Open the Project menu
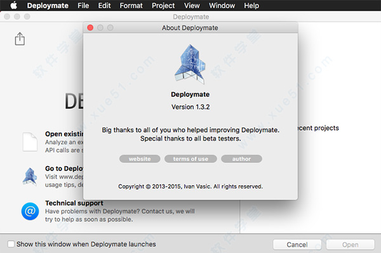 (x=163, y=5)
